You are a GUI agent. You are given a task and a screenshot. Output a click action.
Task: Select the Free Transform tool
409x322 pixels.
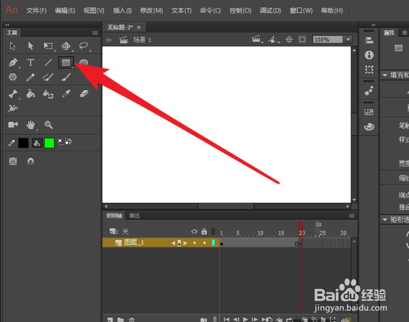click(48, 46)
